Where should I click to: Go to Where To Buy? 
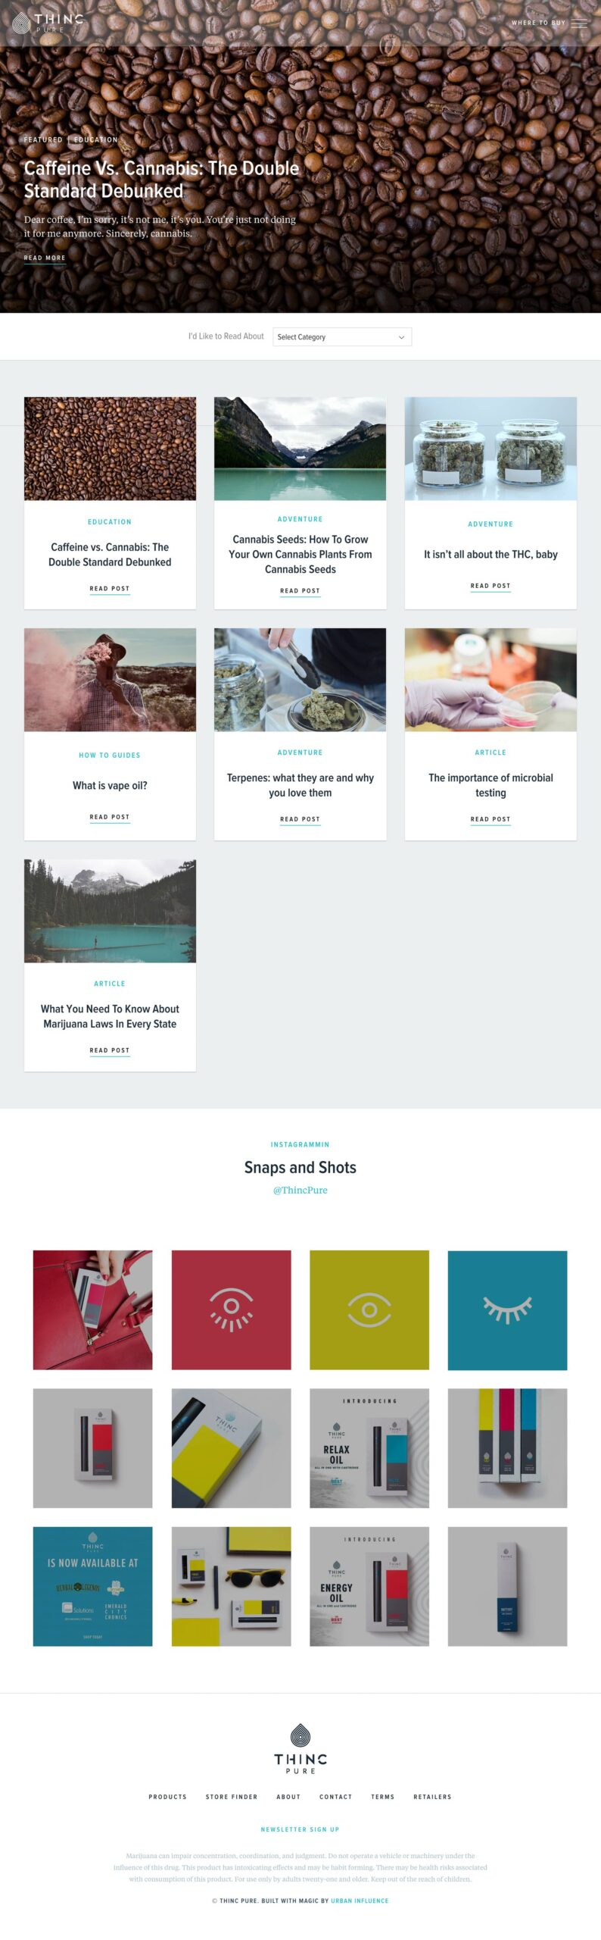pos(538,23)
